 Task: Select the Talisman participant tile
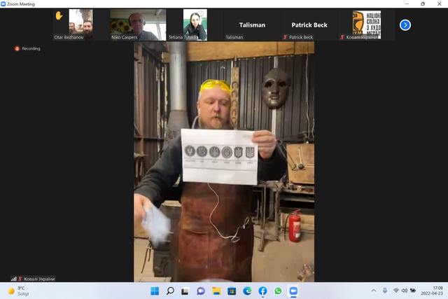(252, 25)
